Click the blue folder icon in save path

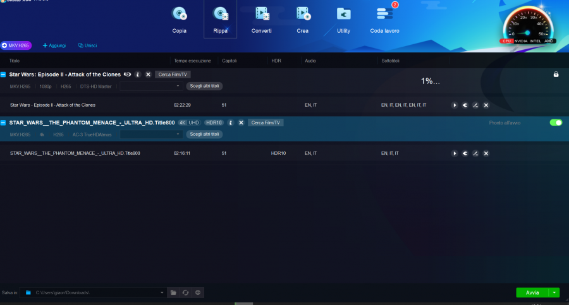pos(28,292)
